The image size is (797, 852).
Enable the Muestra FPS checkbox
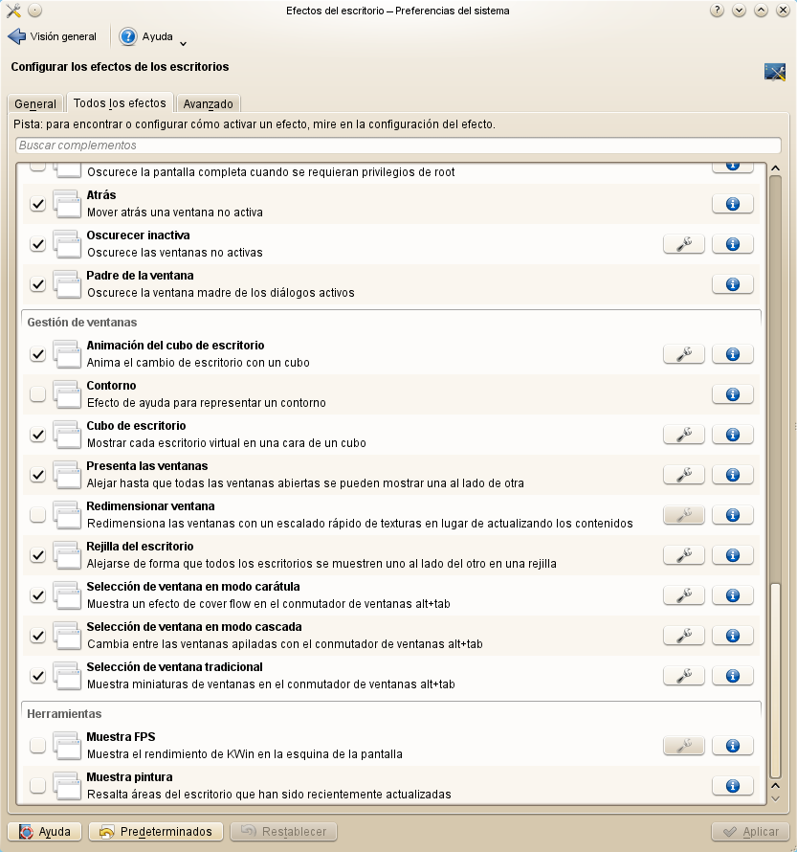[x=37, y=746]
